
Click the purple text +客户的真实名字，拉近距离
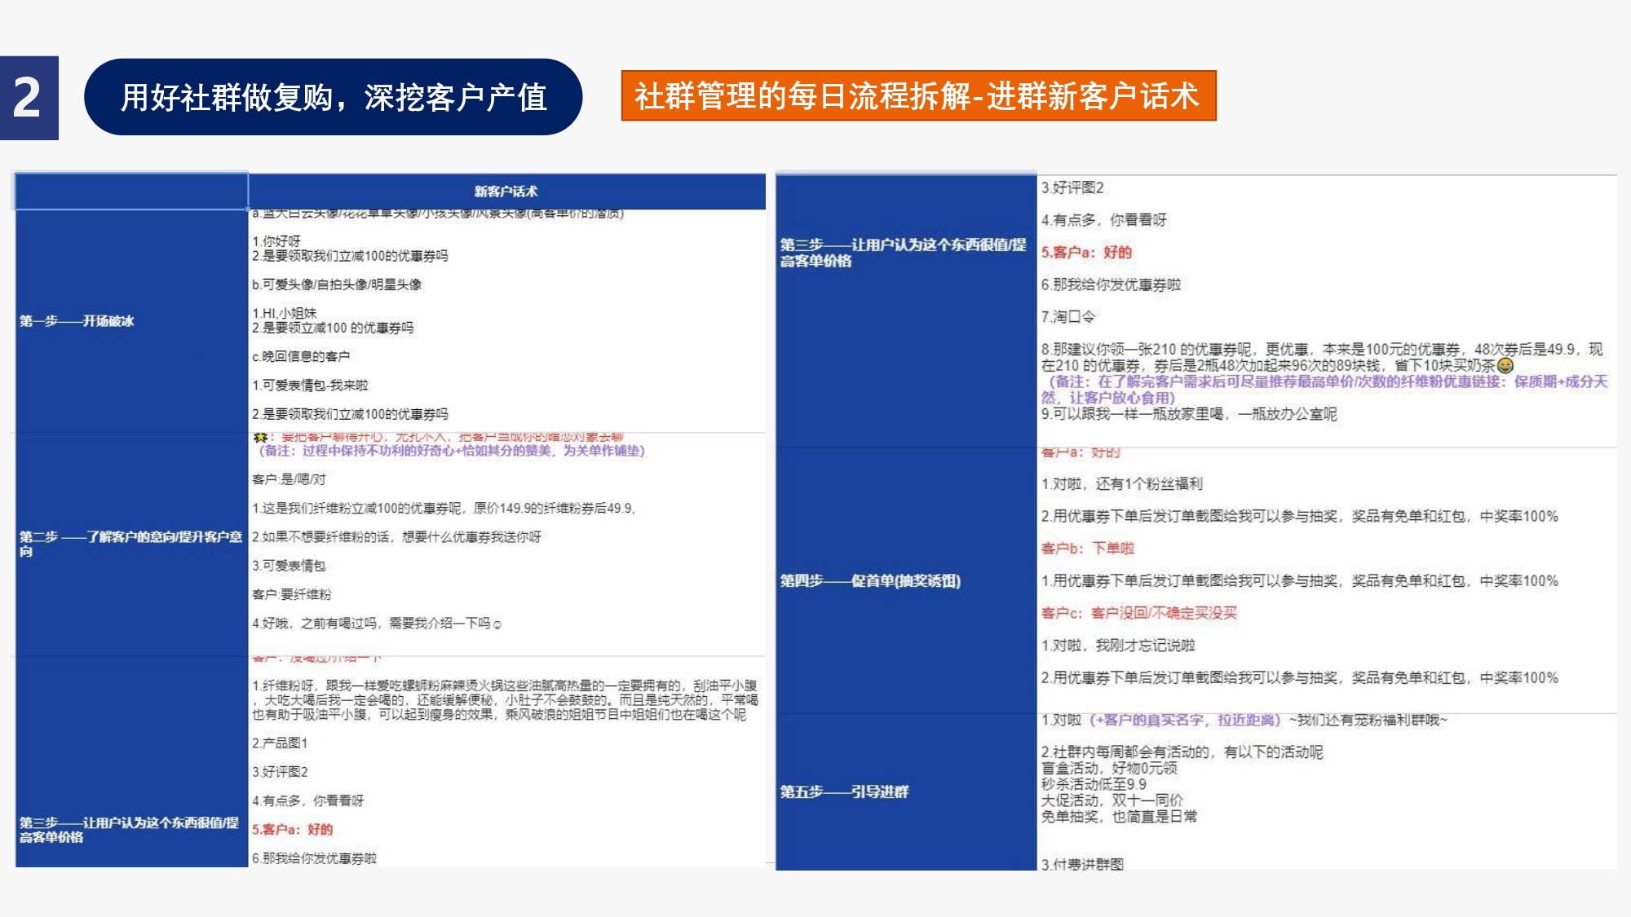1185,721
